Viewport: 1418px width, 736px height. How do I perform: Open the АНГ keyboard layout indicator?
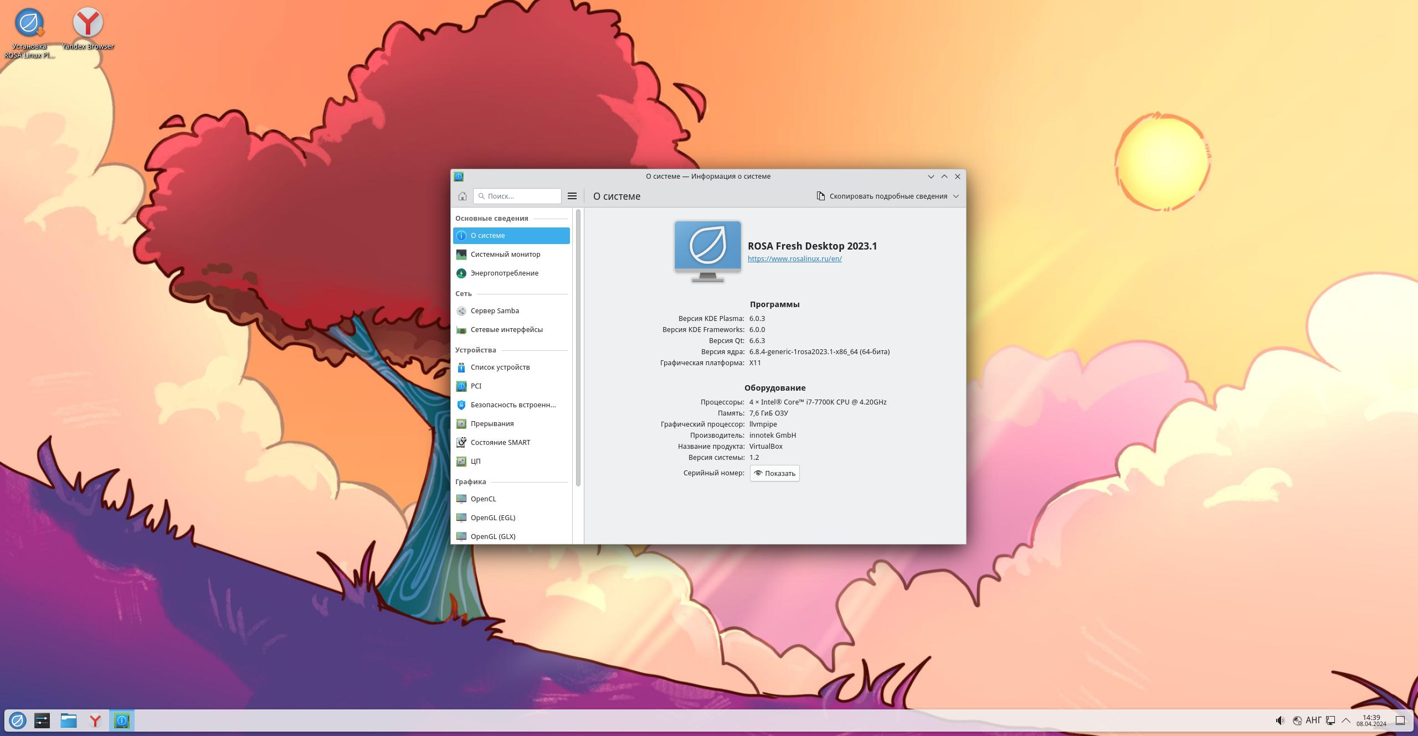[x=1313, y=721]
